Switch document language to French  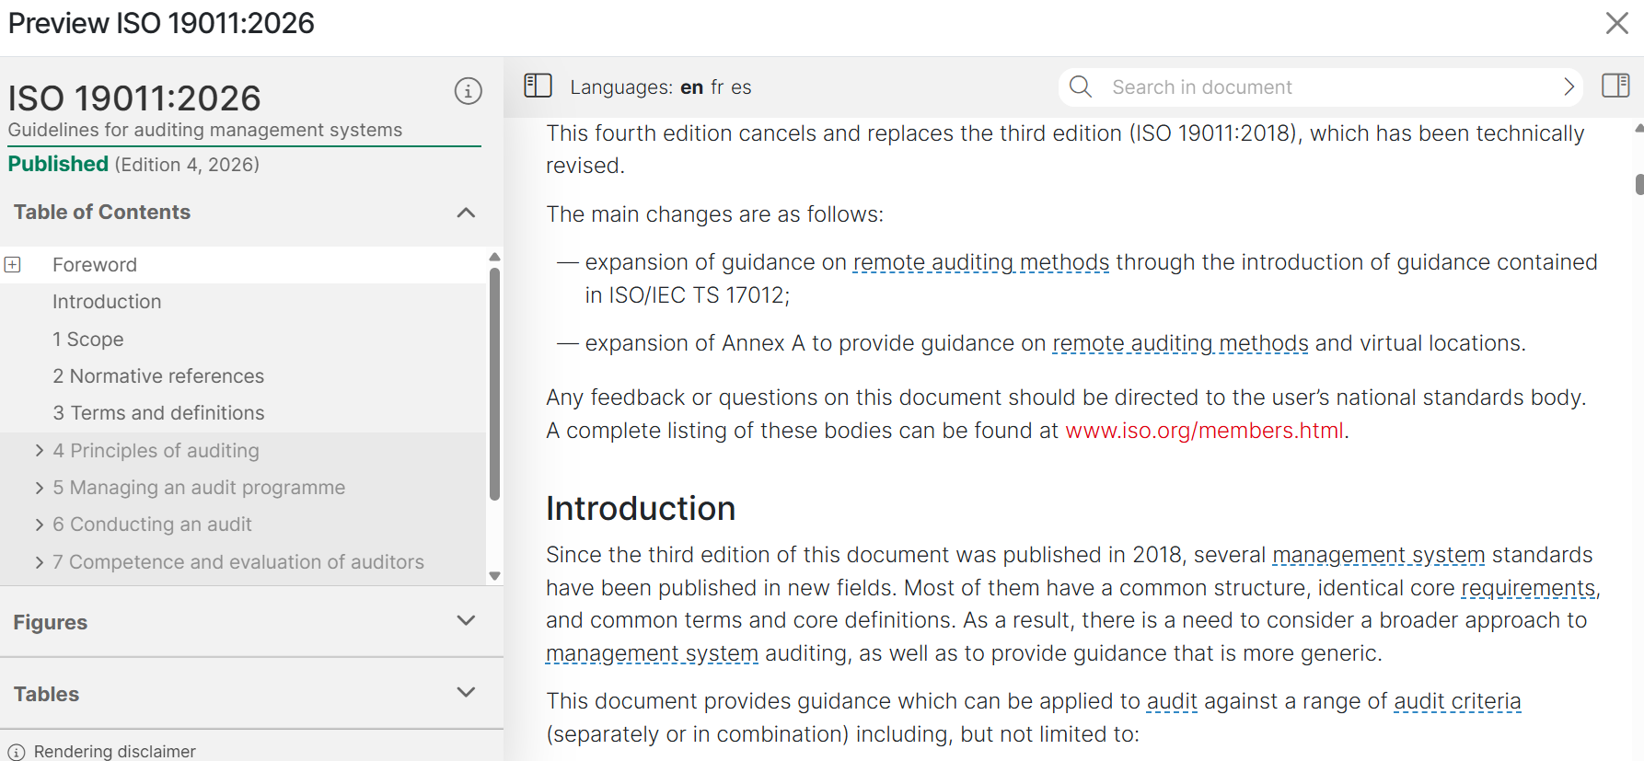pos(717,87)
